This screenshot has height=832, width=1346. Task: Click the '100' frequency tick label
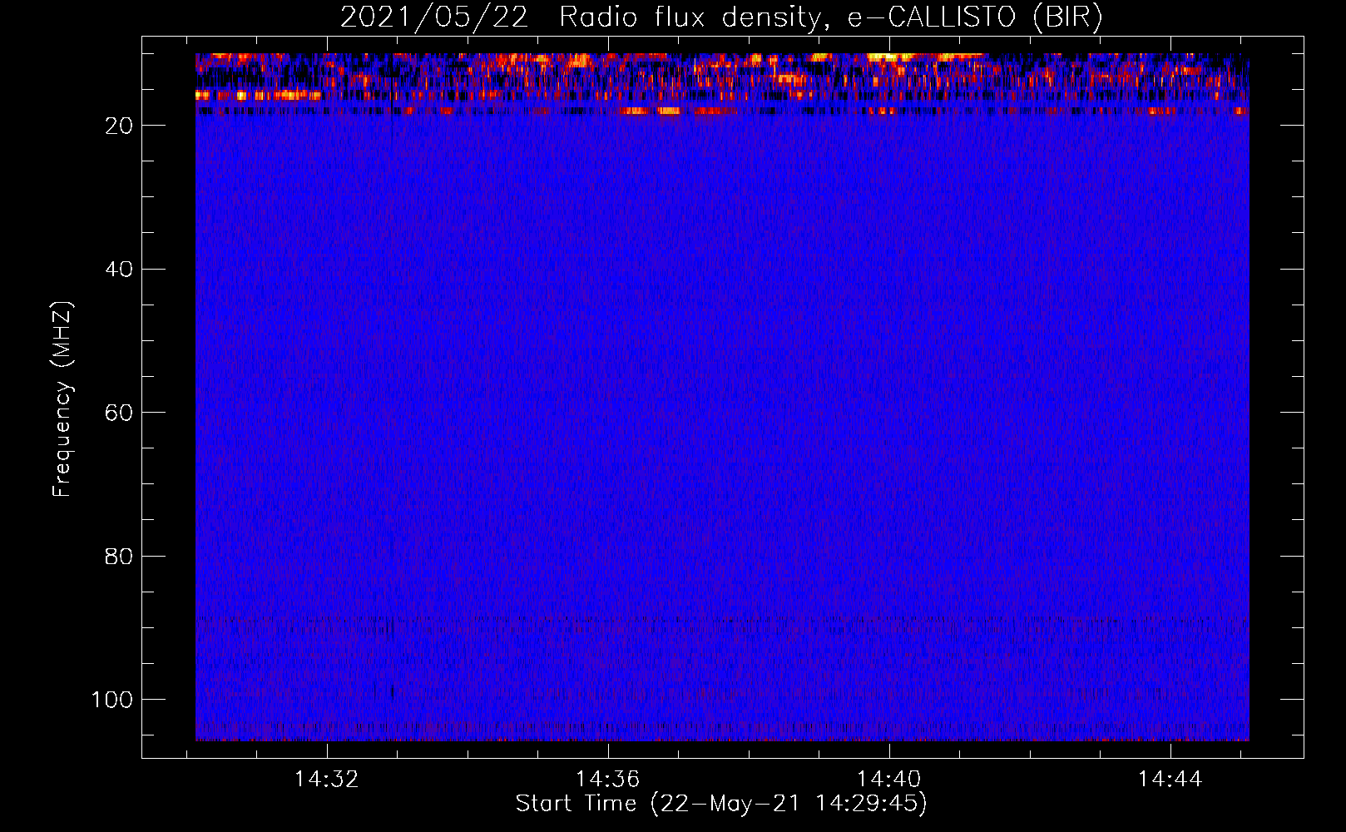pyautogui.click(x=112, y=700)
